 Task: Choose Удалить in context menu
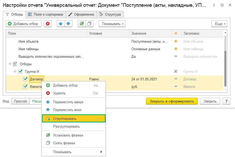(74, 93)
